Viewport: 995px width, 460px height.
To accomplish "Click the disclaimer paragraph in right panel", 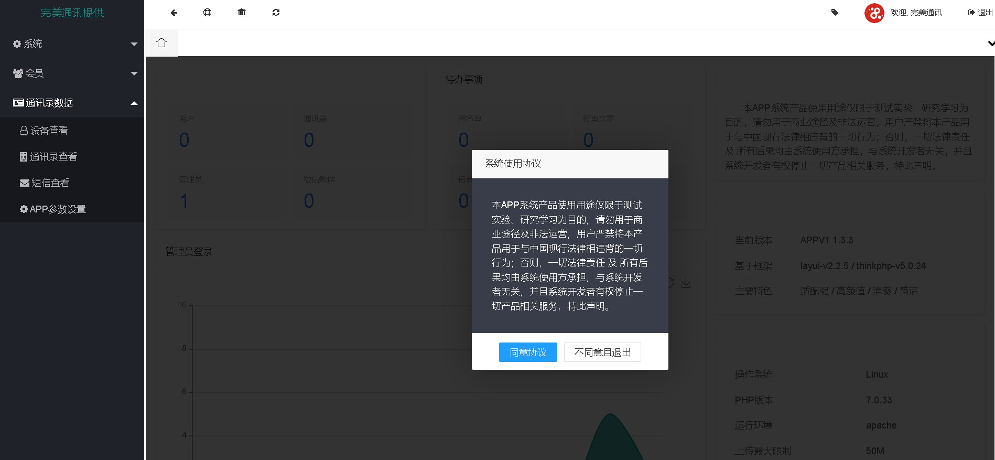I will [848, 137].
